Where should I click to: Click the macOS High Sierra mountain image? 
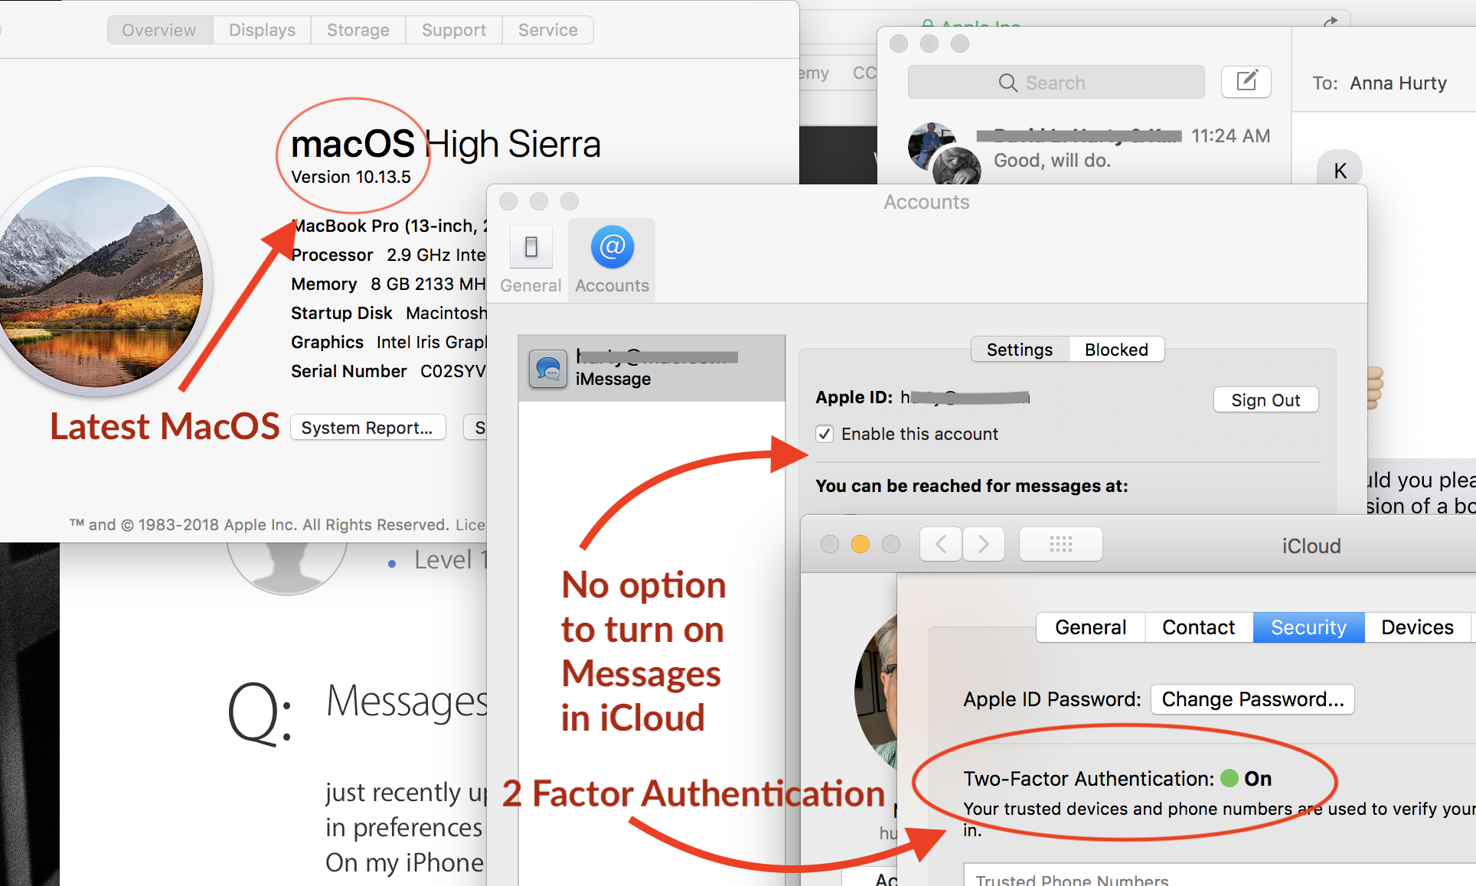tap(100, 281)
